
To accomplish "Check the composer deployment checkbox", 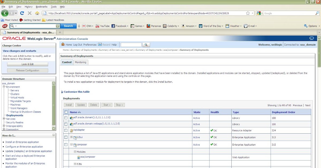I will (x=66, y=145).
